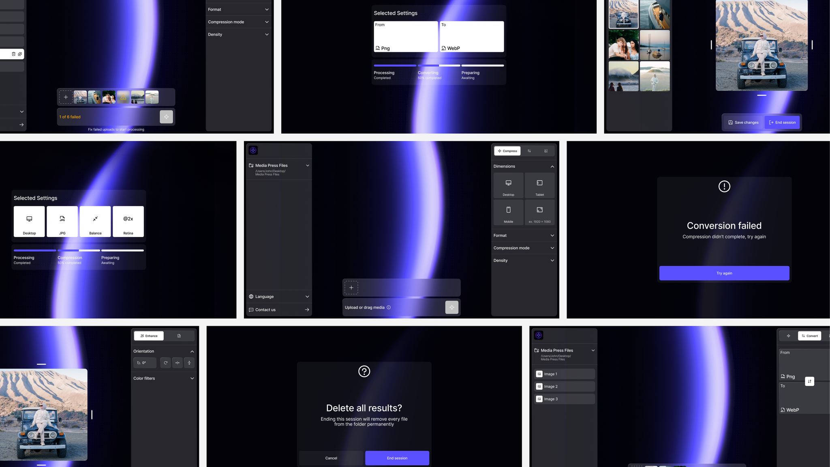This screenshot has height=467, width=830.
Task: Click the folder icon beside Media Press Files above Language
Action: pos(251,166)
